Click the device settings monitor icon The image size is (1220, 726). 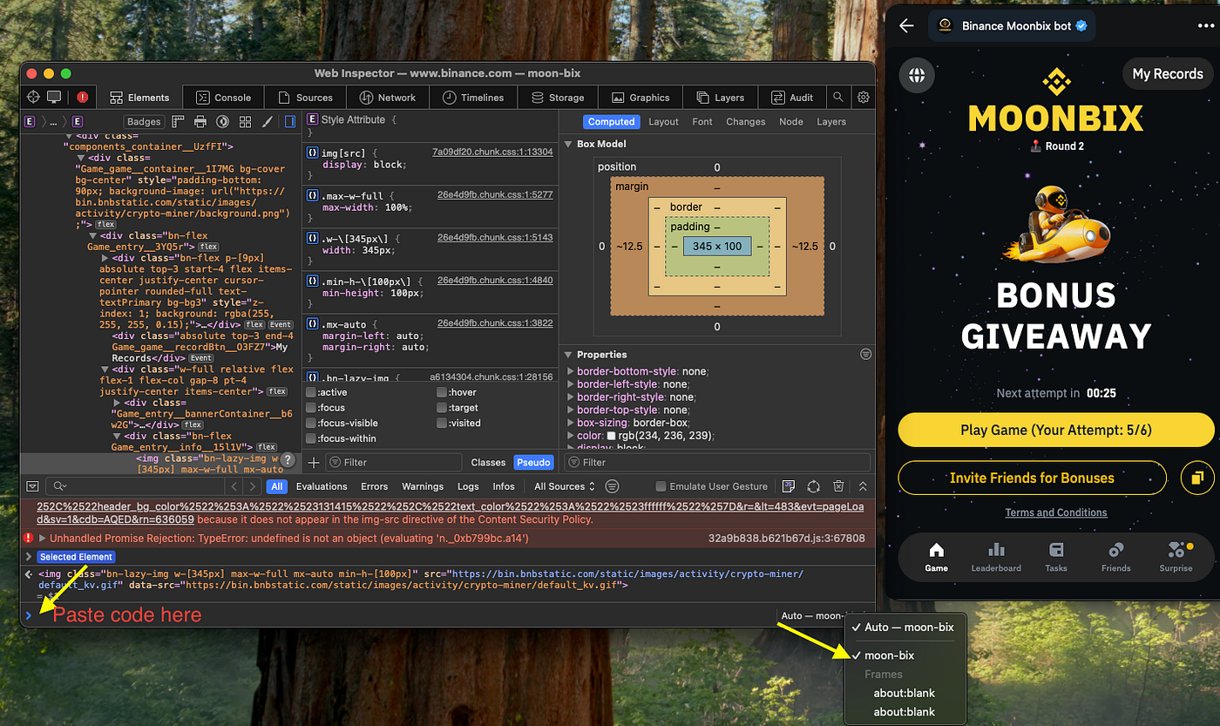(x=54, y=98)
